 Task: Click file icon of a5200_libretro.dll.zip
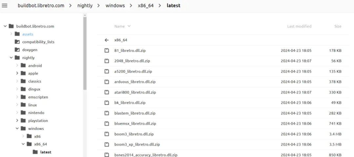pyautogui.click(x=107, y=71)
